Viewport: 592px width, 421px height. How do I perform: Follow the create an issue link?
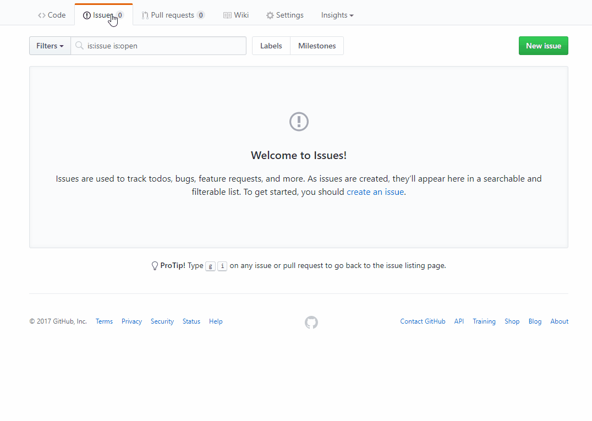click(x=375, y=192)
